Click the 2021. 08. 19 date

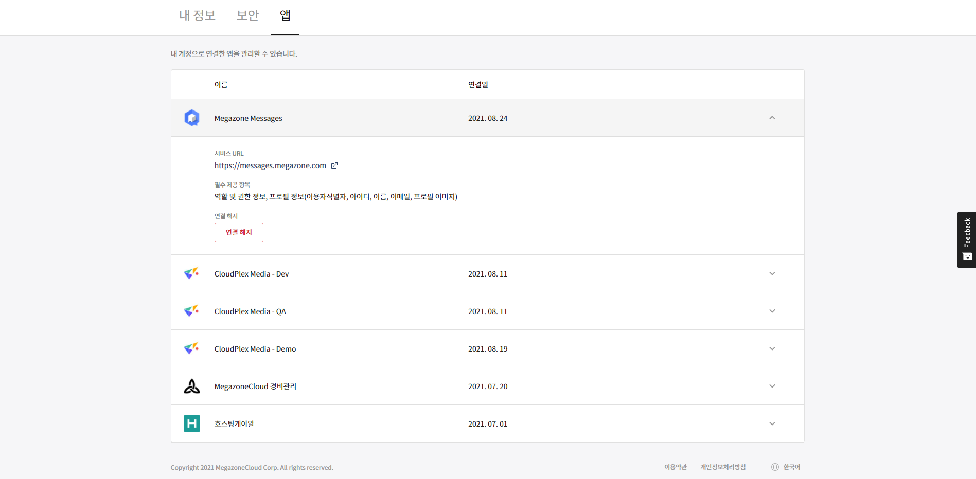click(x=488, y=349)
